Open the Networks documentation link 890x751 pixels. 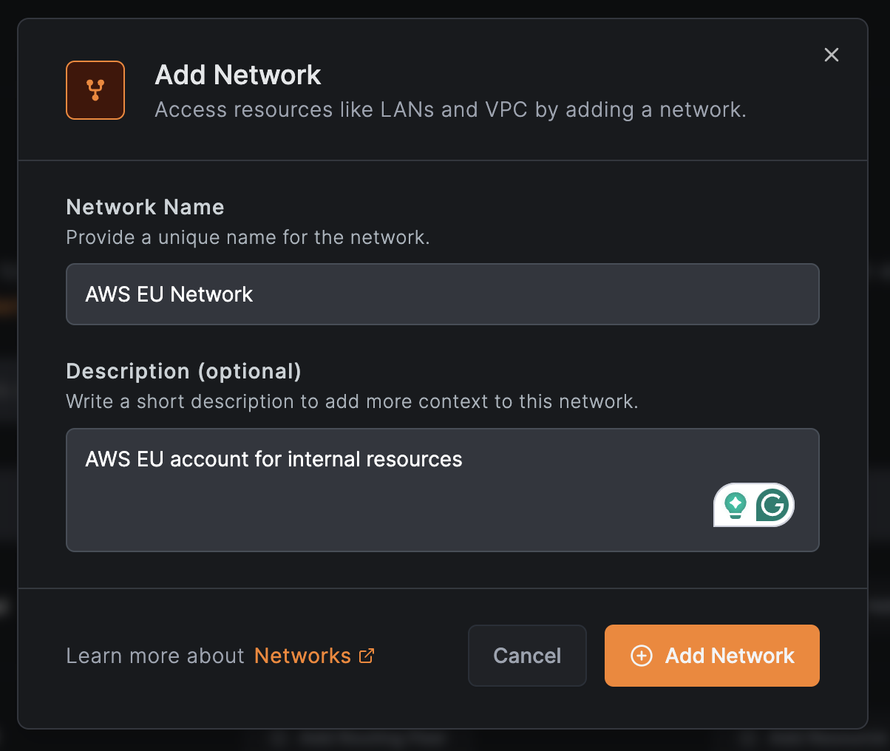(302, 656)
